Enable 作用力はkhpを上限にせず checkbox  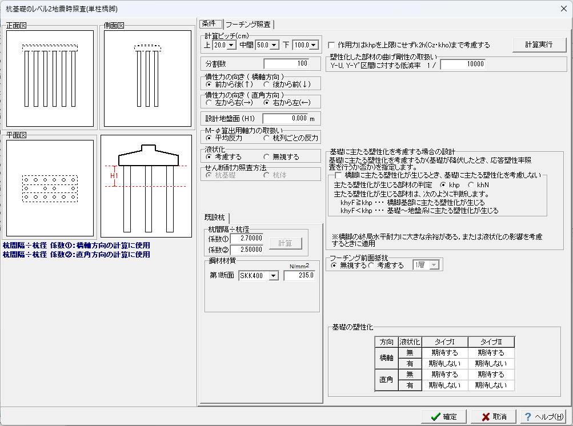tap(331, 45)
